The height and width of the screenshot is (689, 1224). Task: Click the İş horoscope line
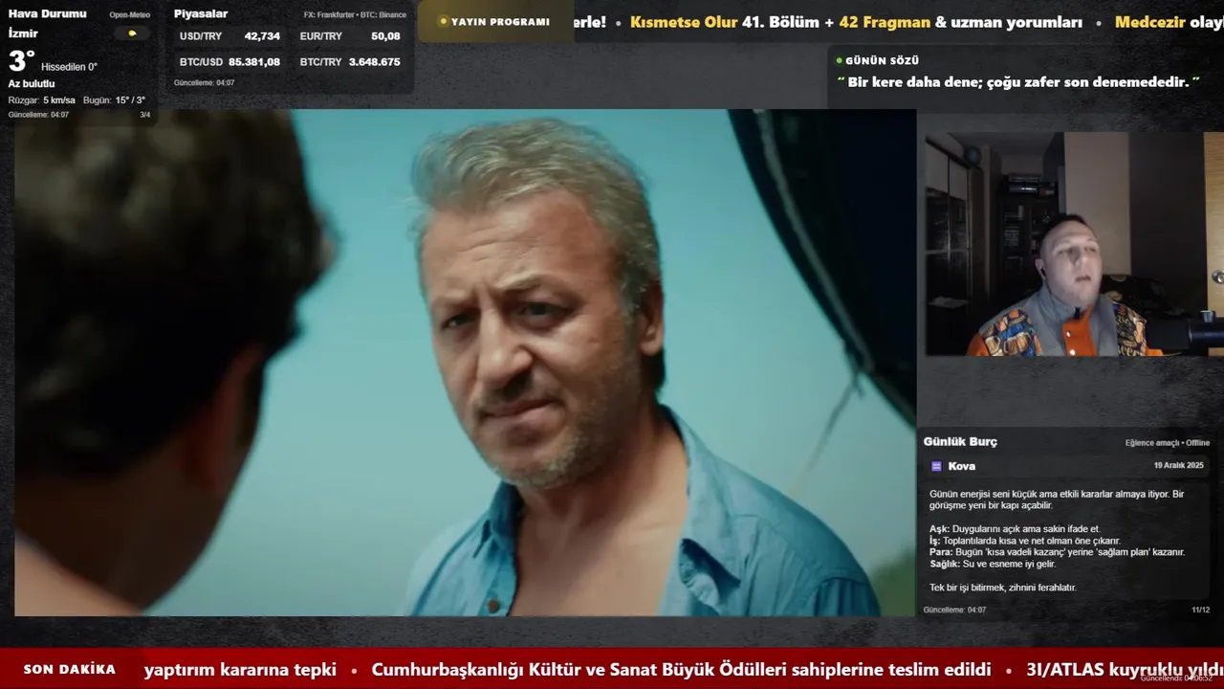coord(1025,541)
